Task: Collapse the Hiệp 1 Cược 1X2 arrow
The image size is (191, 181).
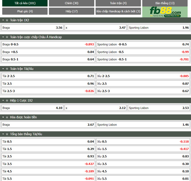Action: [3, 100]
